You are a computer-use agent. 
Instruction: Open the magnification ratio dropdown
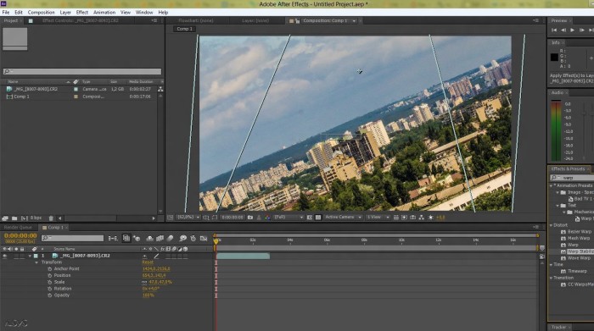[188, 218]
